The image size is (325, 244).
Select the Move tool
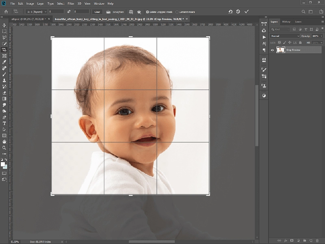pos(4,25)
